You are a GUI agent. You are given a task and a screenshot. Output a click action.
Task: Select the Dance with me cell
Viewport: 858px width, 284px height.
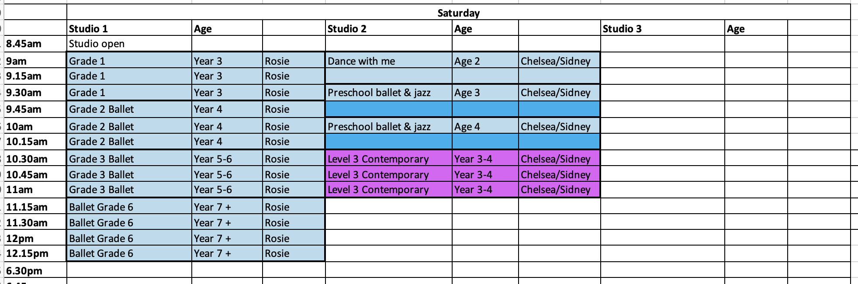(x=389, y=60)
